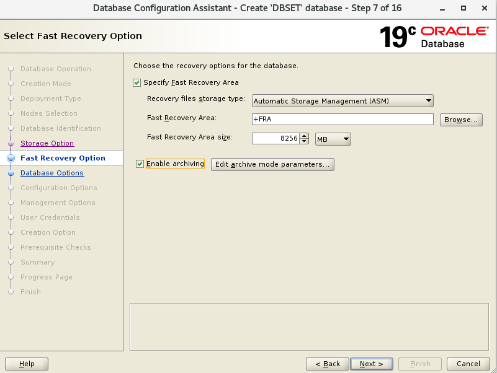497x373 pixels.
Task: Open Recovery files storage type dropdown
Action: (343, 101)
